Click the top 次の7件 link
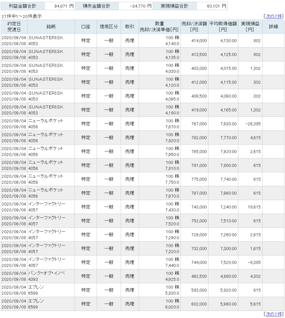The height and width of the screenshot is (318, 285). pyautogui.click(x=275, y=16)
